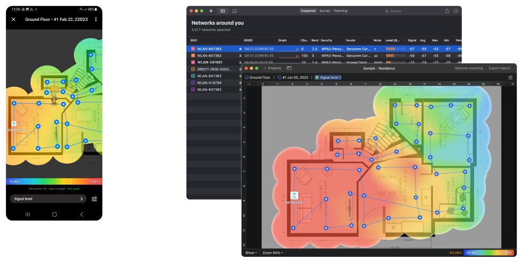
Task: Open visualization filter settings on phone
Action: click(x=94, y=199)
